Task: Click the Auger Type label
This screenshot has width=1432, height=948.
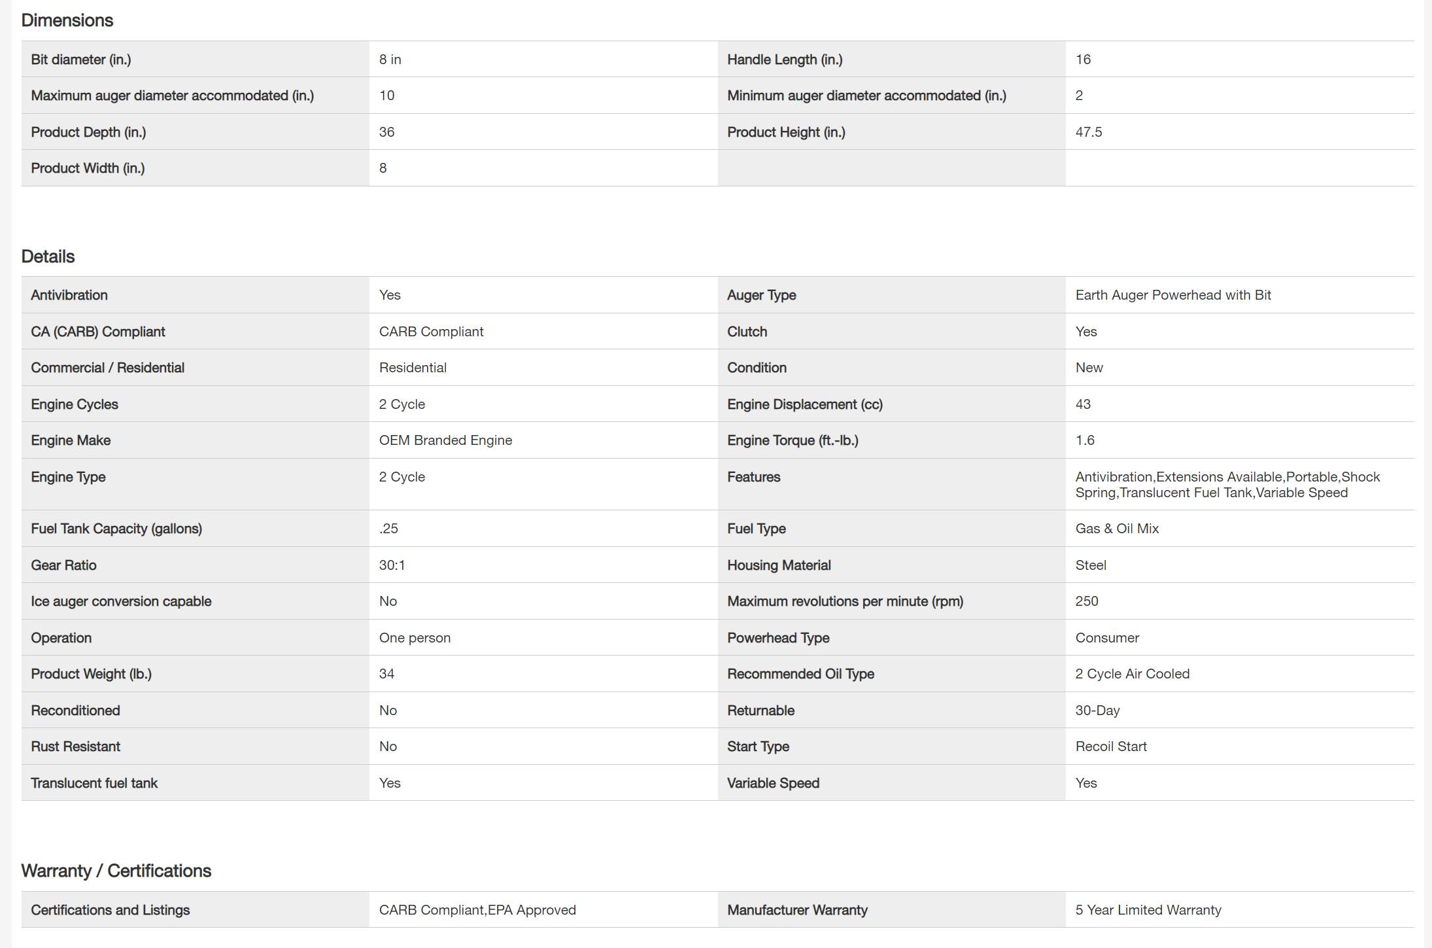Action: [762, 295]
